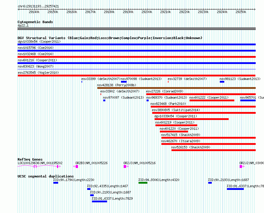Click the 29200k ruler tick label
Screen dimensions: 264x213
[x=147, y=12]
